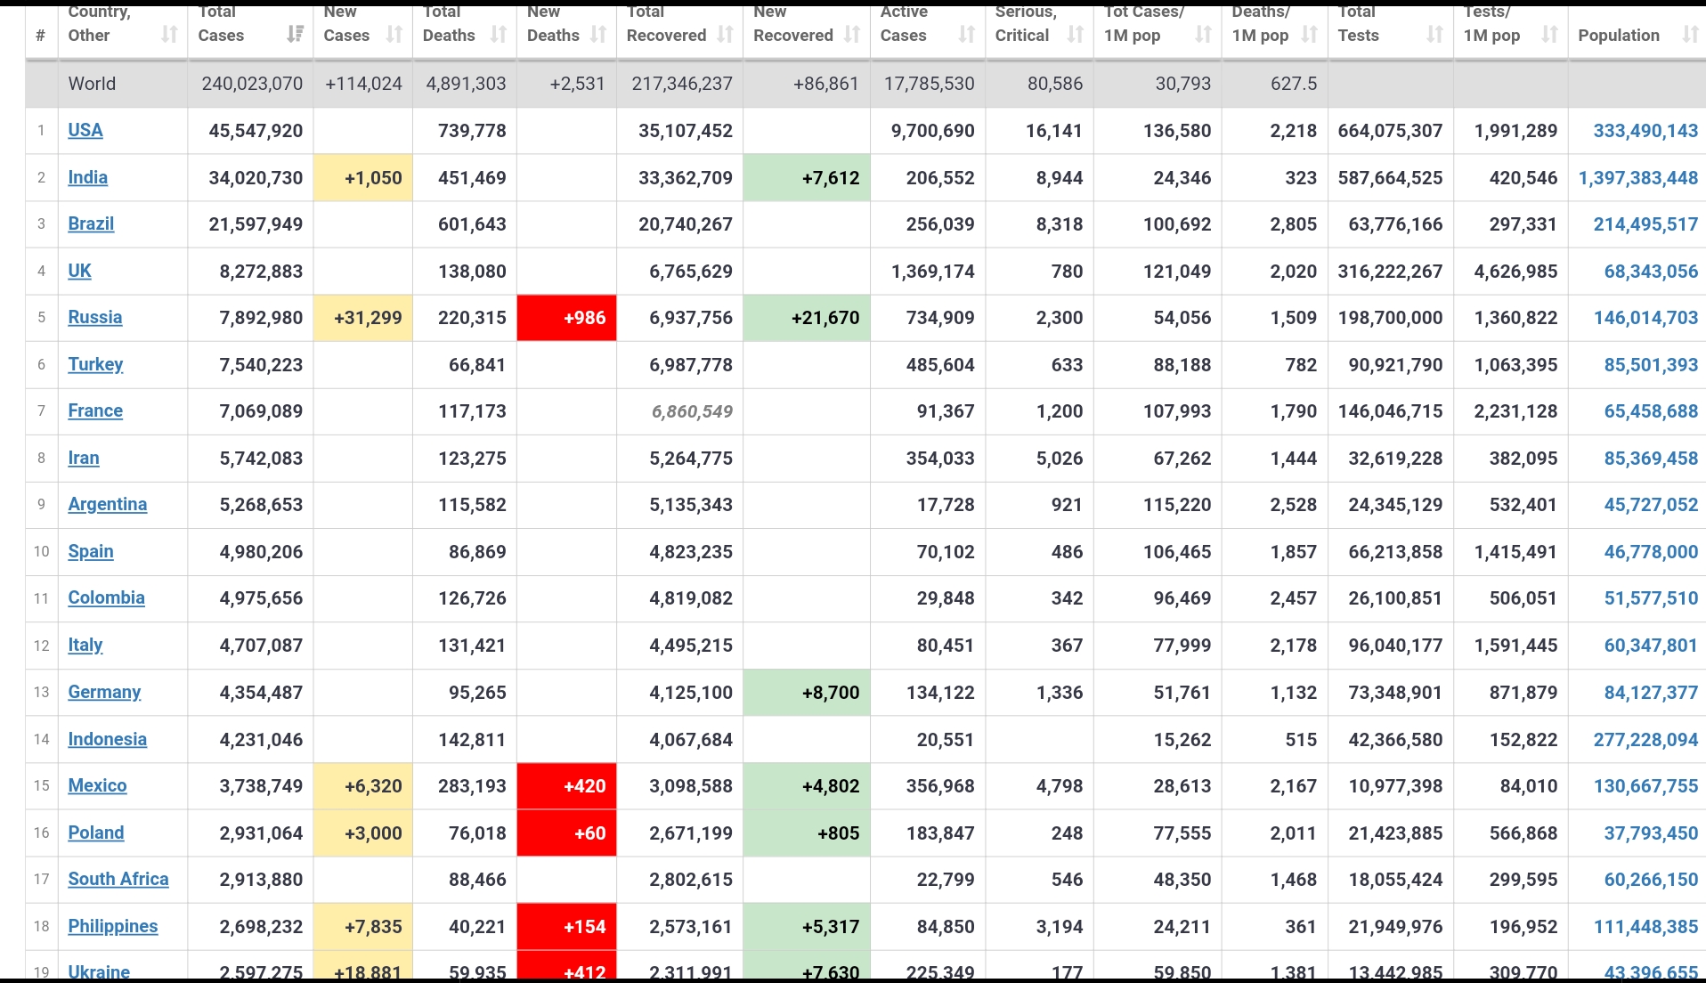The image size is (1706, 983).
Task: Open the Spain country link
Action: 91,551
